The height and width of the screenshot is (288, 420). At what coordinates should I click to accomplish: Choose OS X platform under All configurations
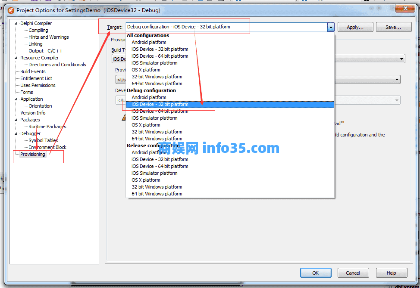click(230, 70)
